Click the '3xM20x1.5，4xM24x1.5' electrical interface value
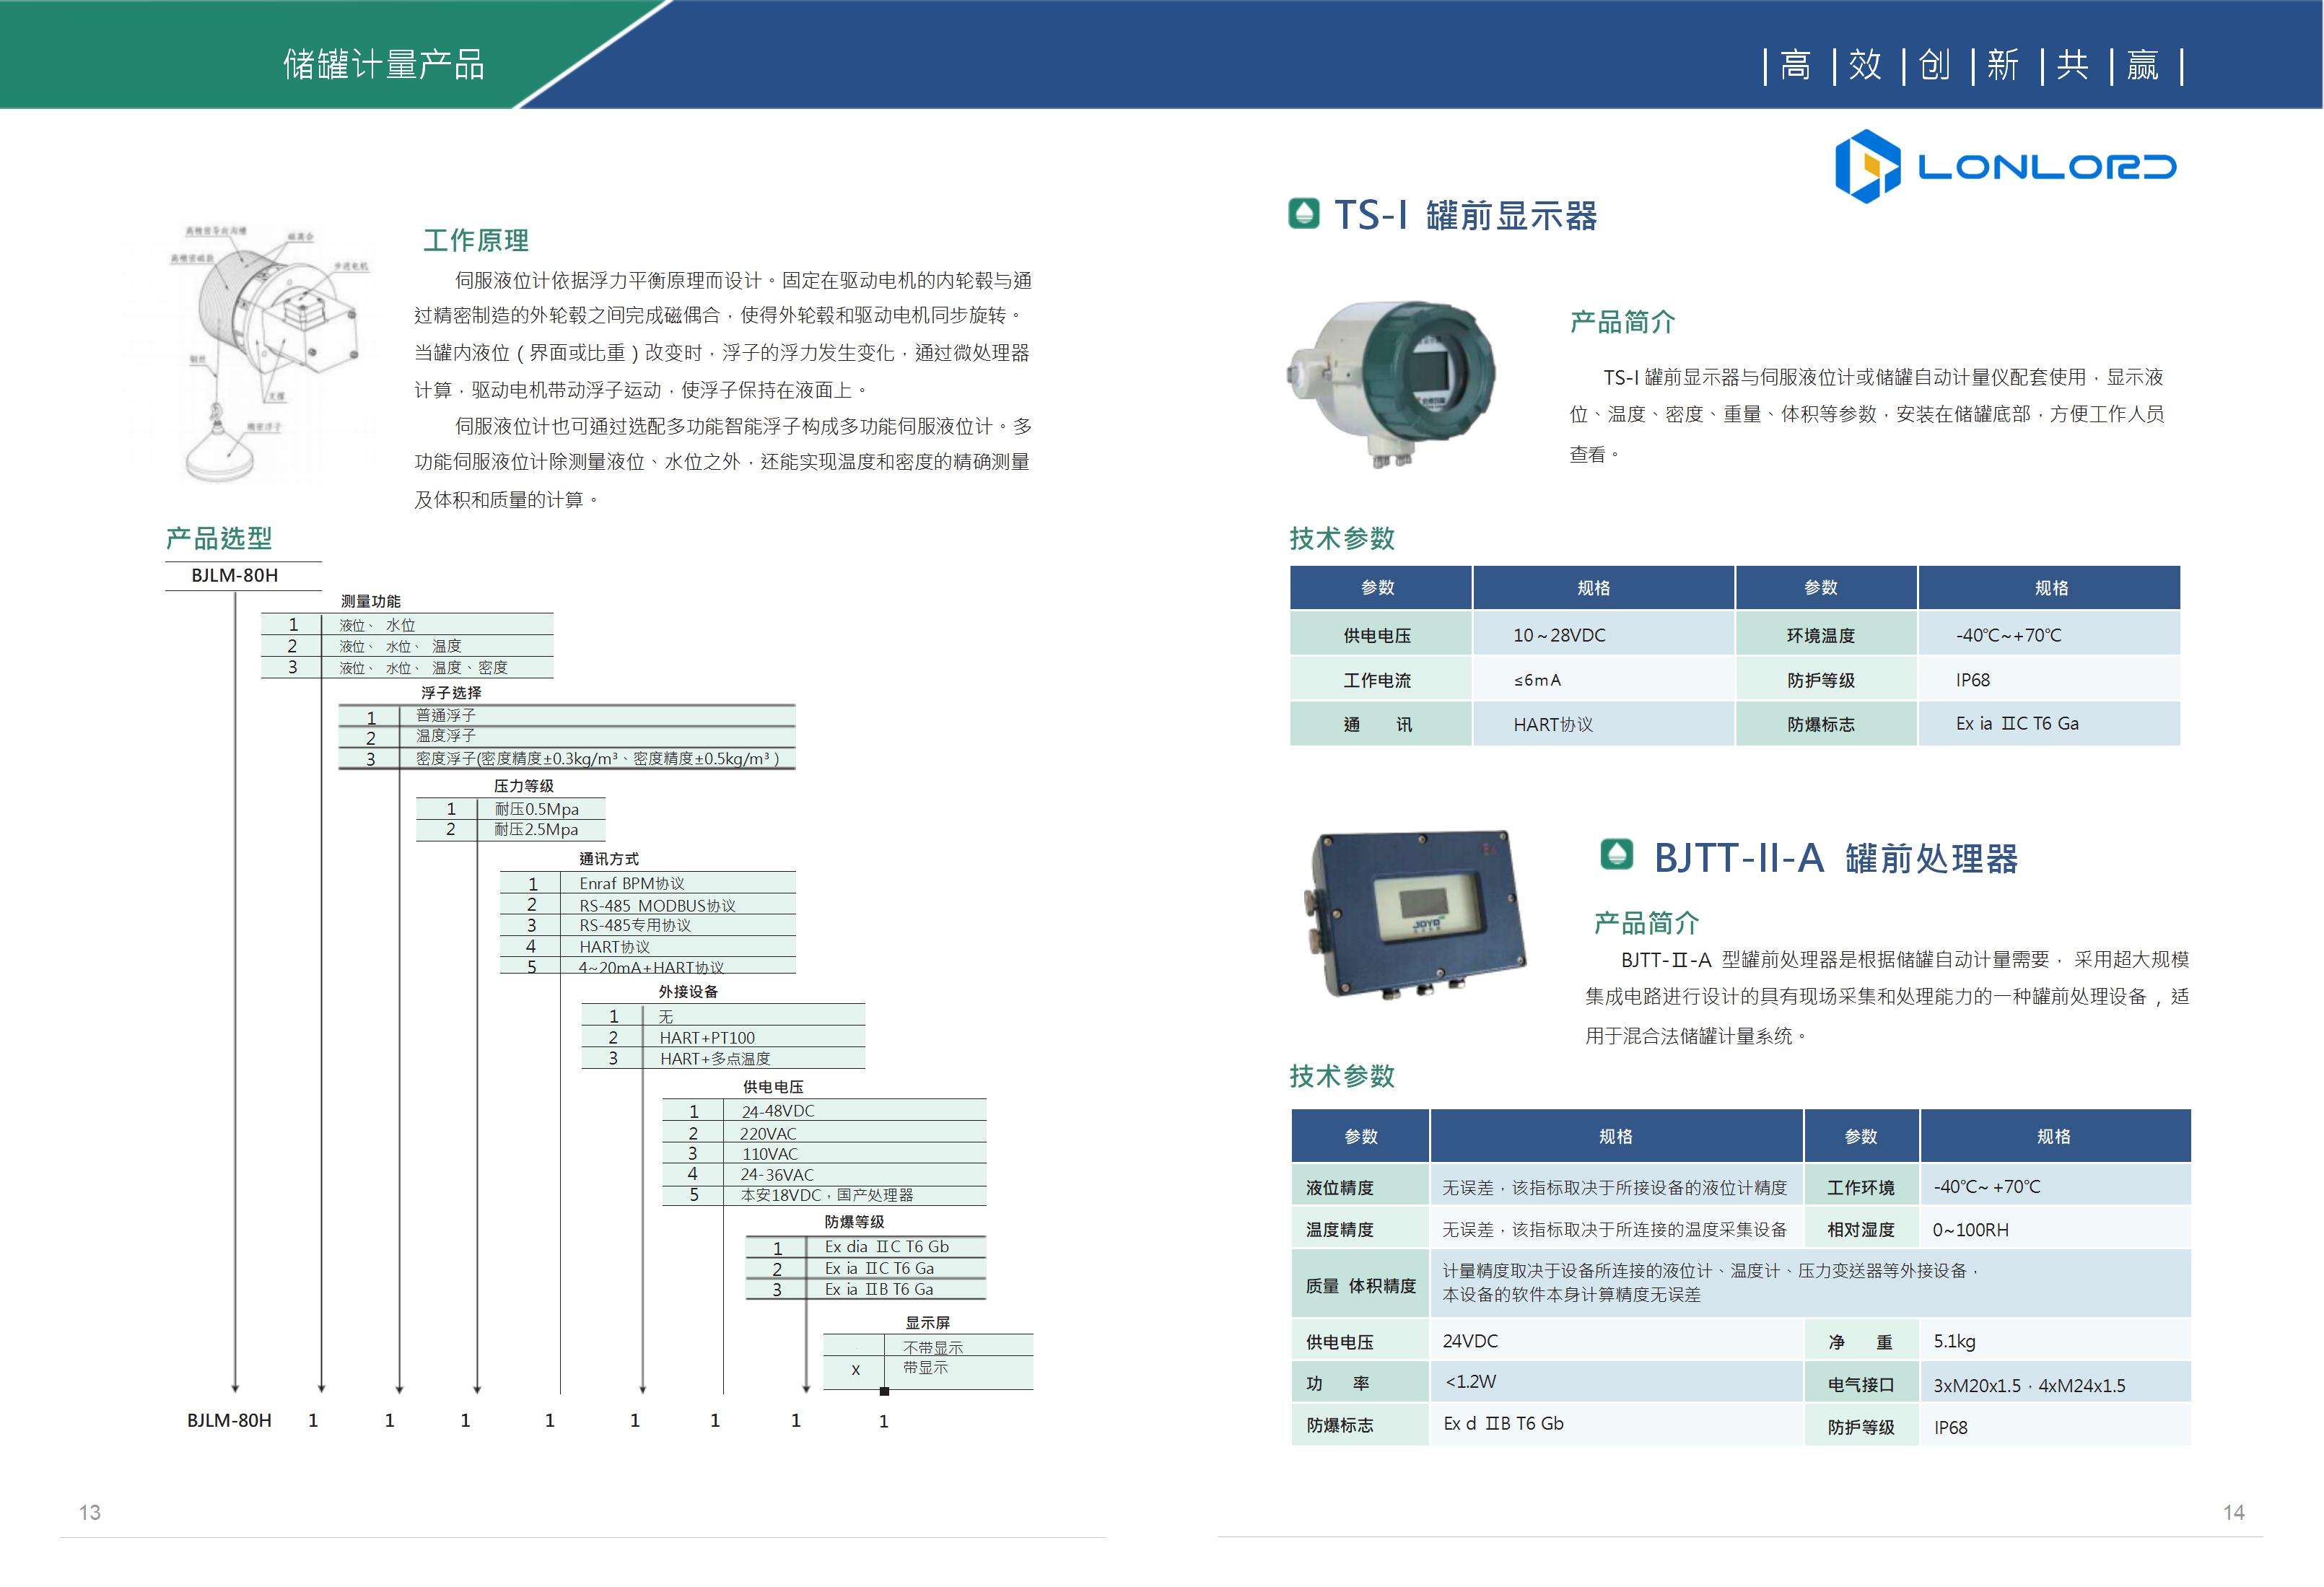This screenshot has width=2324, height=1587. [x=2029, y=1385]
